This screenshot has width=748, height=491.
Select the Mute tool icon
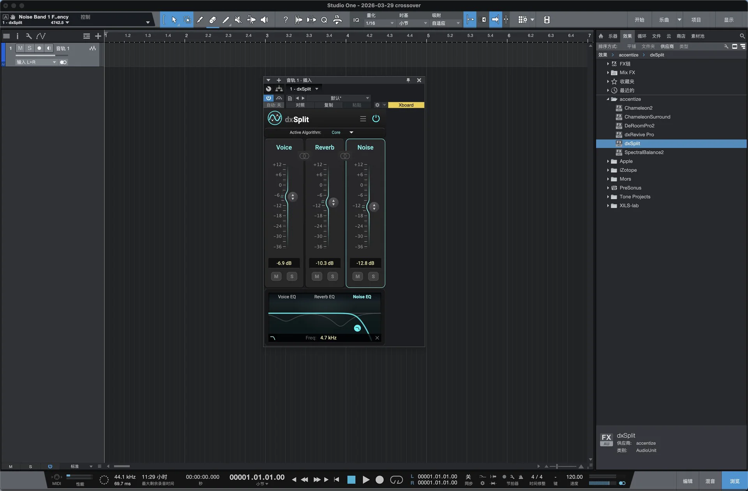point(238,20)
